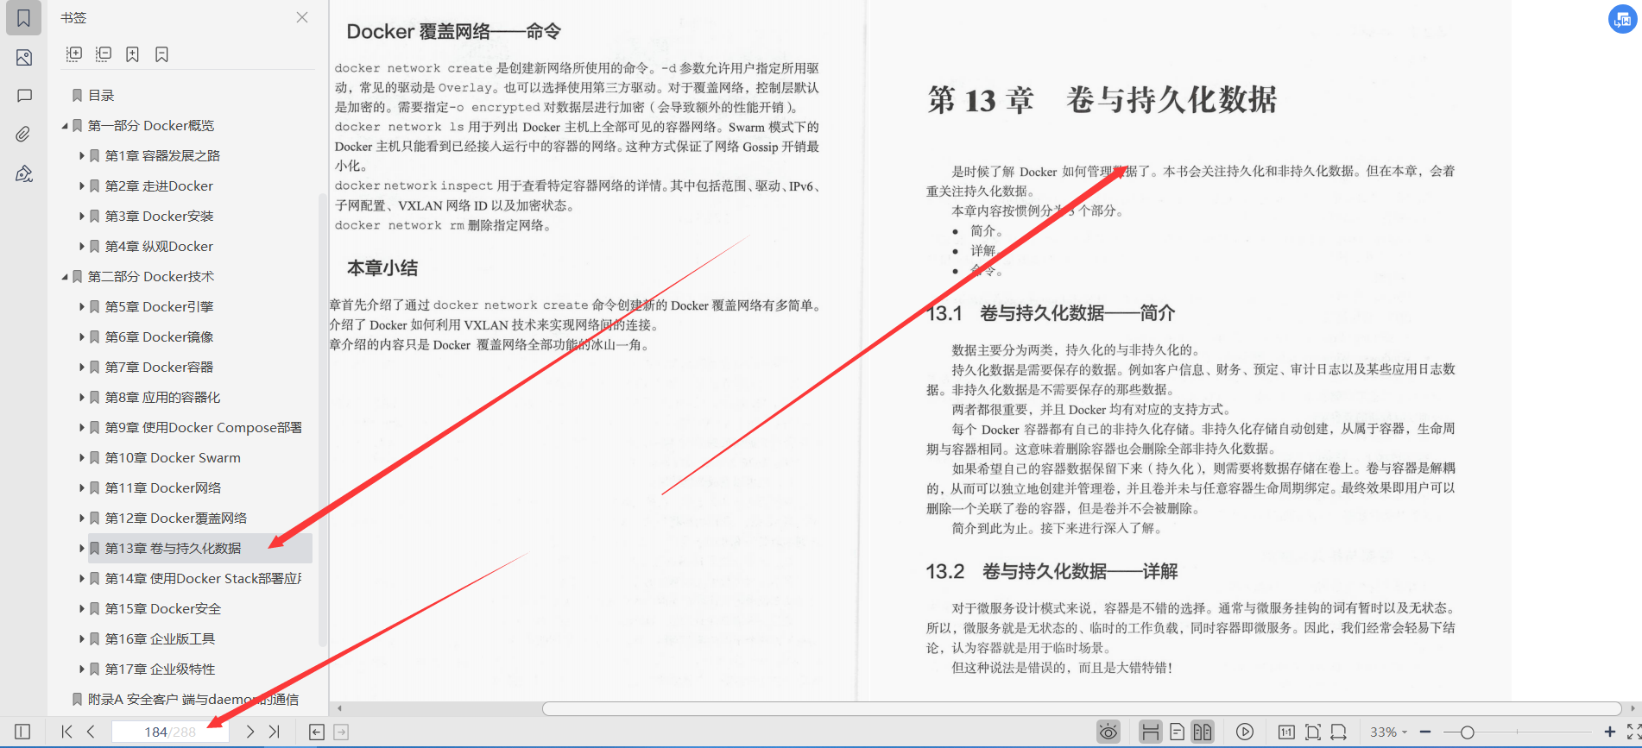
Task: Open the 33% zoom dropdown
Action: 1388,732
